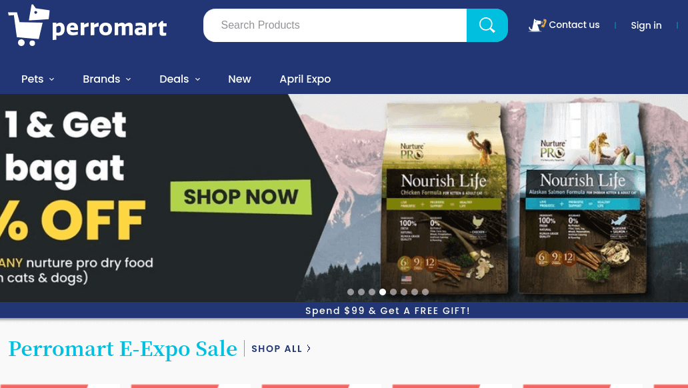Click the Nourish Life Alaskan Salmon bag
Viewport: 688px width, 388px height.
coord(583,197)
